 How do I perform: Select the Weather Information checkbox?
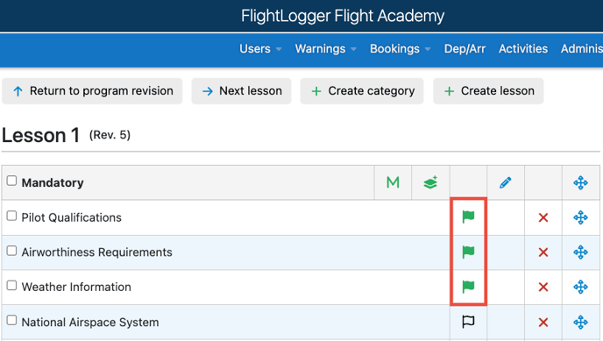click(11, 285)
